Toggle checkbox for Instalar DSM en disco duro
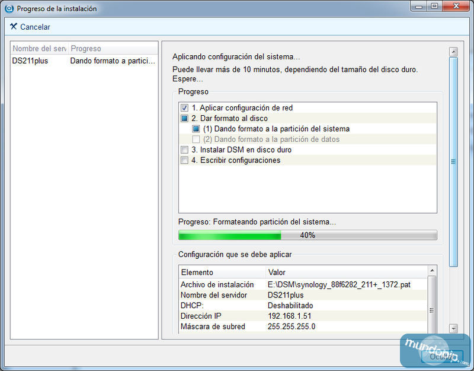The height and width of the screenshot is (371, 474). [184, 150]
